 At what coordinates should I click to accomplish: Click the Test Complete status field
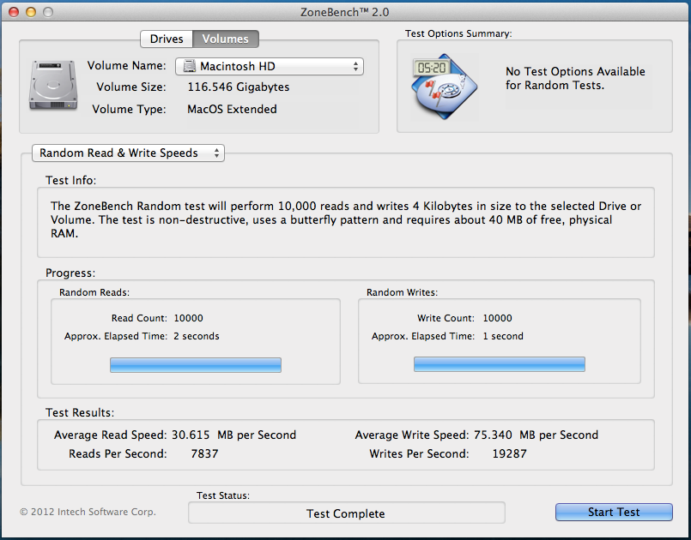click(x=346, y=513)
